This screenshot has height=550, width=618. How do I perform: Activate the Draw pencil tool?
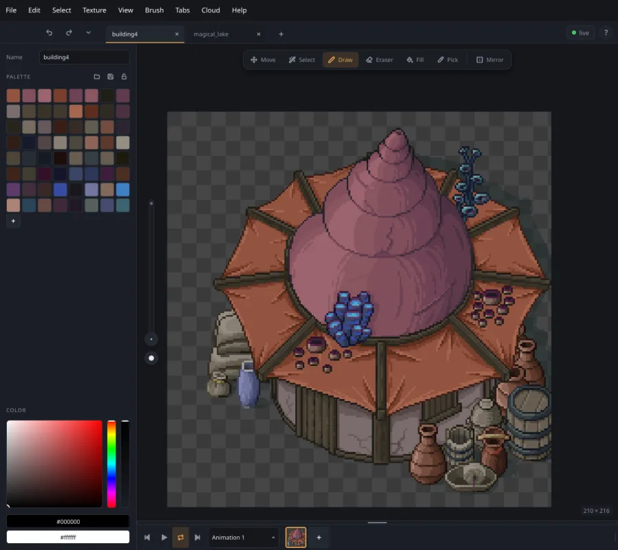point(341,60)
